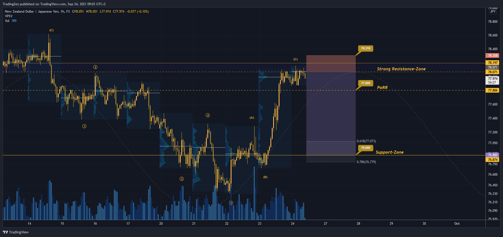This screenshot has width=503, height=237.
Task: Click the 78.197 orange price axis tag
Action: pyautogui.click(x=493, y=63)
